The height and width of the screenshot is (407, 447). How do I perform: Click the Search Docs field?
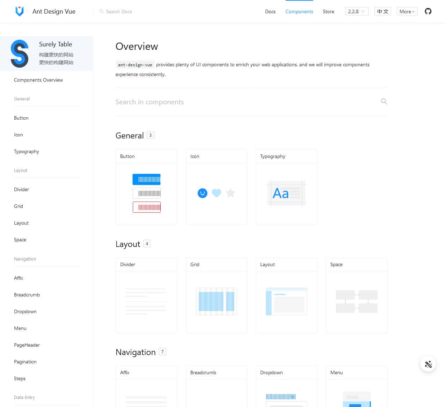119,12
